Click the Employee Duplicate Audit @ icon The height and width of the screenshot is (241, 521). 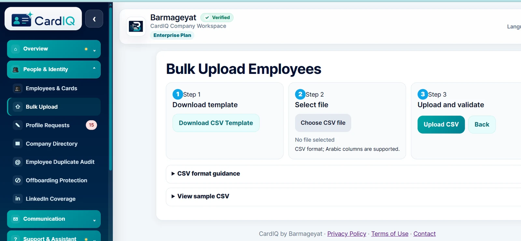click(x=18, y=162)
